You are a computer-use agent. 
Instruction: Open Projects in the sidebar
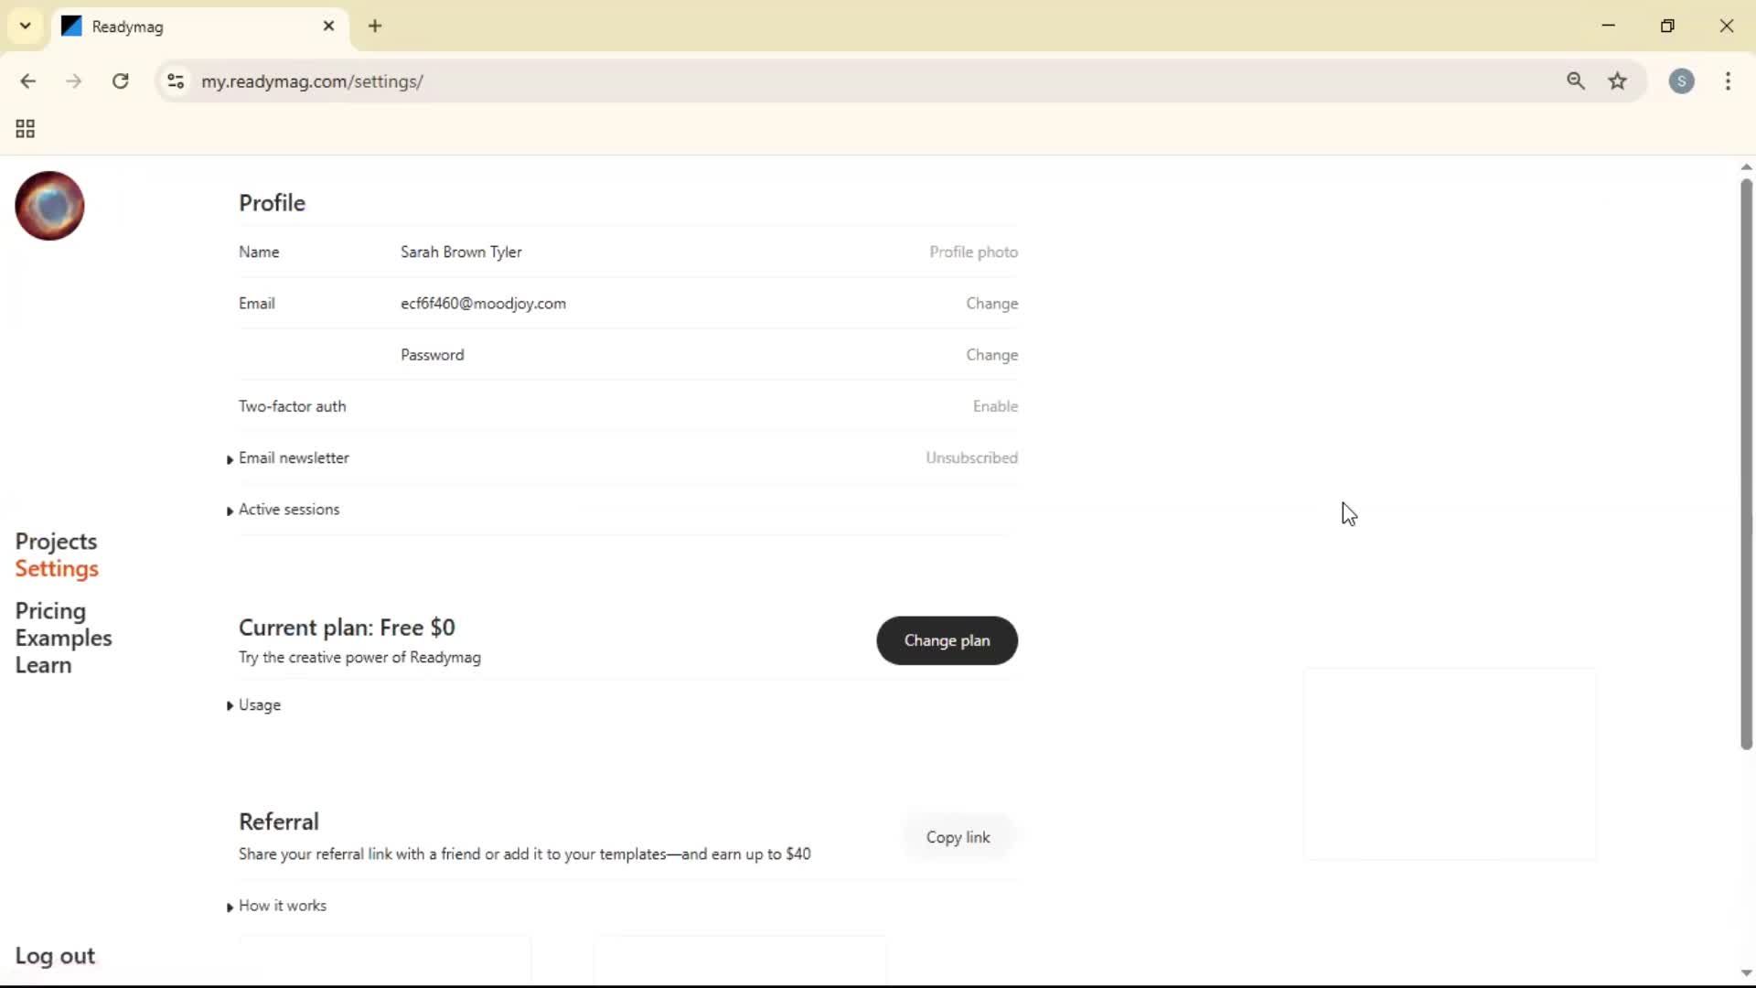pos(56,541)
